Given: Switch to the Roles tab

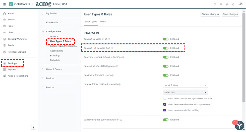Looking at the screenshot, I should (103, 22).
